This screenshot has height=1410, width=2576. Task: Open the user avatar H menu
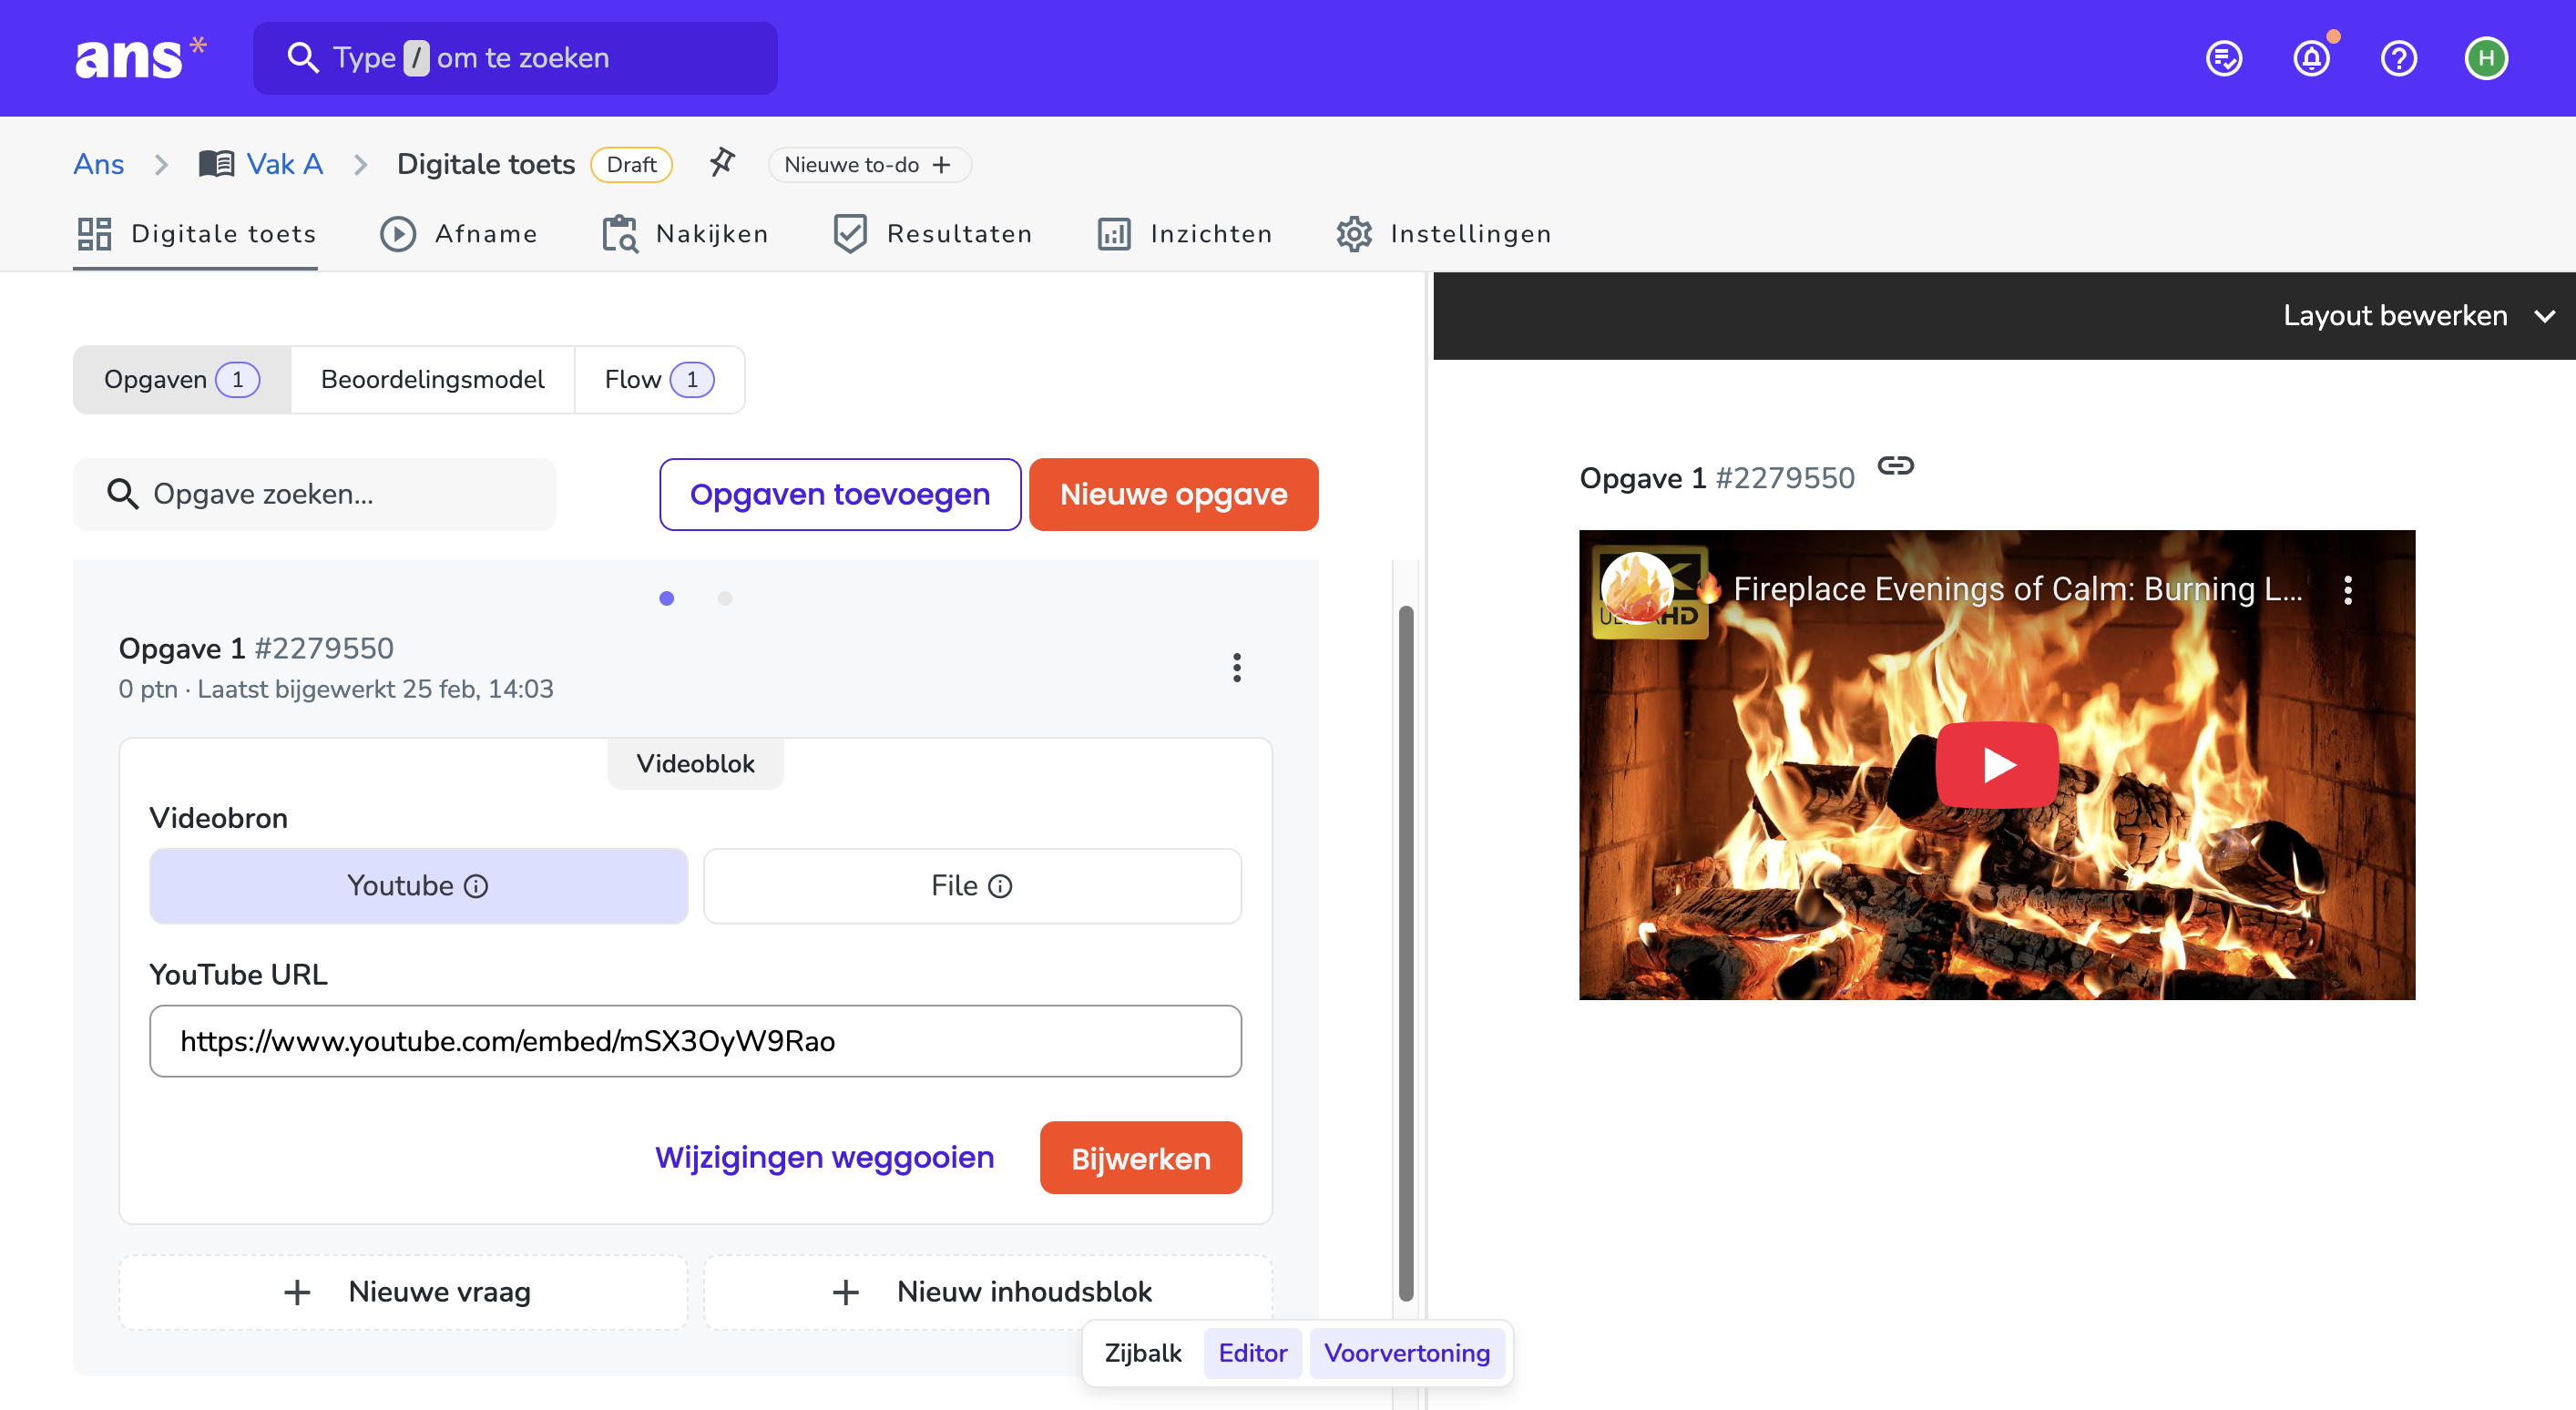(x=2486, y=58)
